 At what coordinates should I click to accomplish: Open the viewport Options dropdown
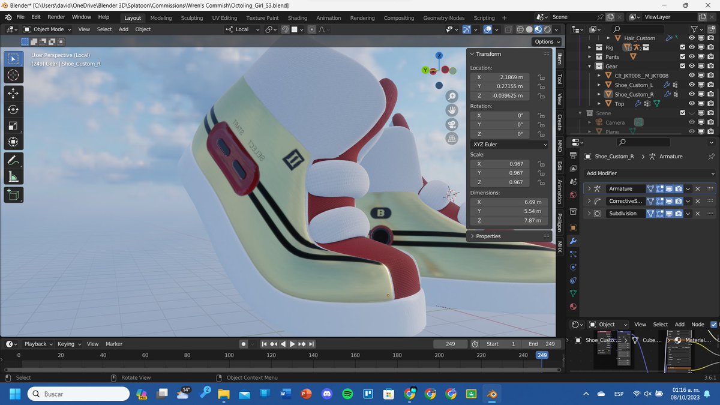coord(547,41)
